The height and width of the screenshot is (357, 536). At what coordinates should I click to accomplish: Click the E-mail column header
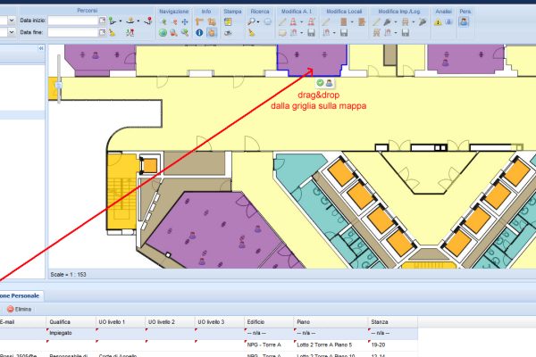pyautogui.click(x=22, y=322)
